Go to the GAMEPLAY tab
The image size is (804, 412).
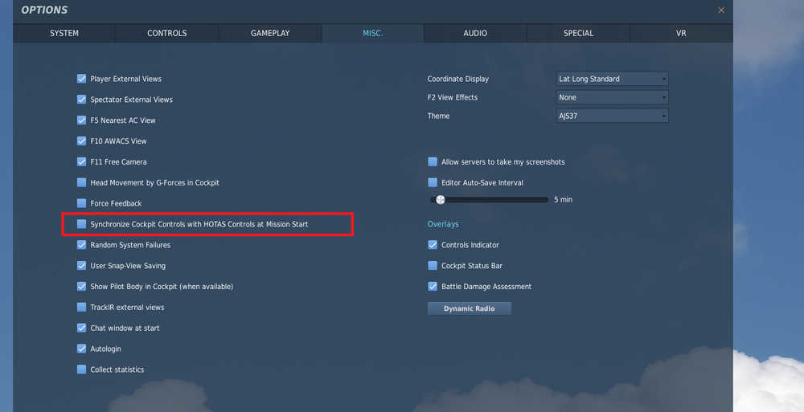tap(270, 33)
